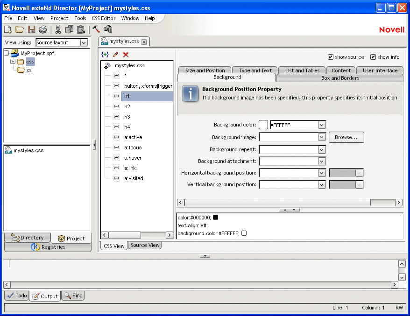
Task: Click the css folder icon
Action: point(21,62)
